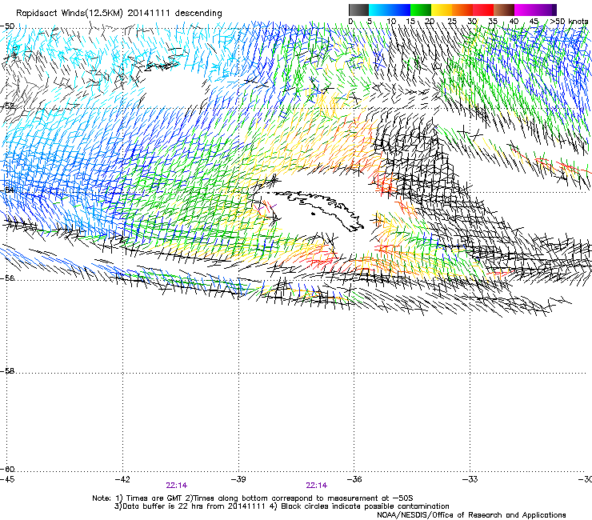Click the -45 longitude axis label
The image size is (592, 520).
pos(7,479)
